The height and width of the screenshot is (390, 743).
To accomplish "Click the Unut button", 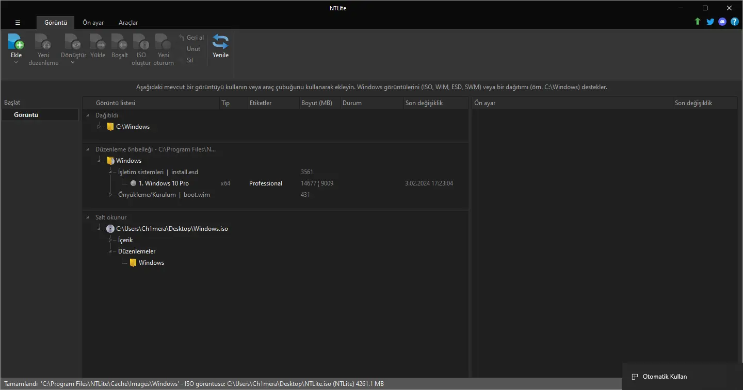I will tap(193, 49).
